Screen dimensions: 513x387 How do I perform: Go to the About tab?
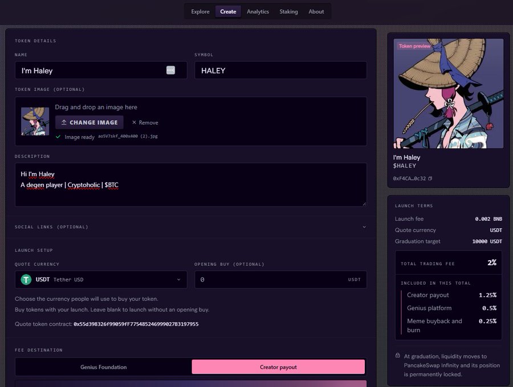click(x=316, y=11)
